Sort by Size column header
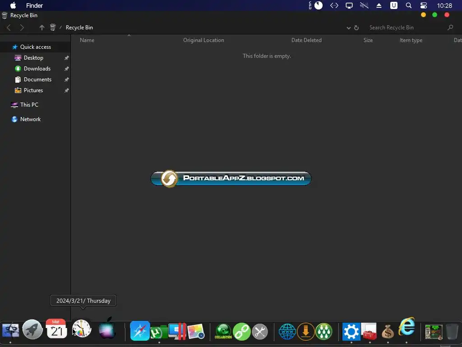Viewport: 462px width, 347px height. tap(368, 40)
